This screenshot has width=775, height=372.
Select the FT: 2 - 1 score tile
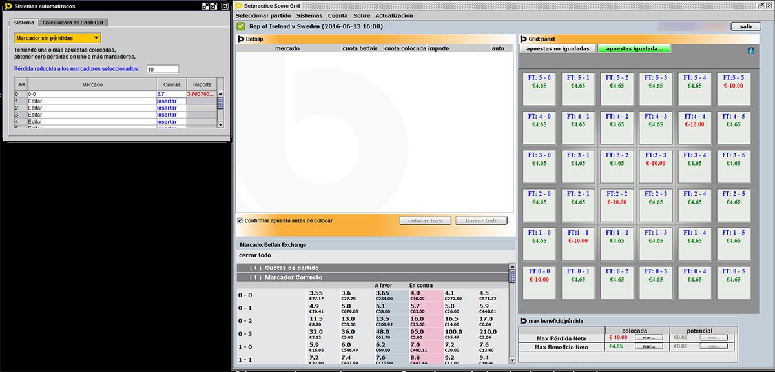[x=578, y=204]
